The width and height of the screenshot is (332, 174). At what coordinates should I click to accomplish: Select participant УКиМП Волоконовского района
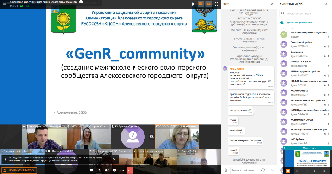304,83
